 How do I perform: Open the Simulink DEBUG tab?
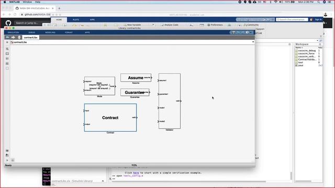31,32
